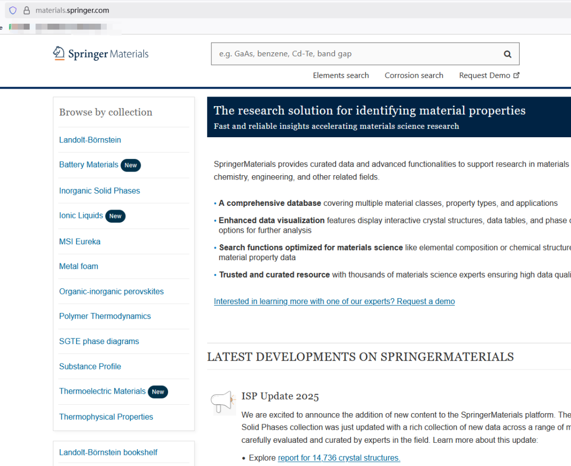
Task: Click the New badge beside Thermoelectric Materials
Action: [158, 392]
